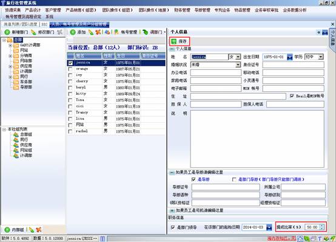Click the orange delete icon in the employee toolbar

point(98,32)
